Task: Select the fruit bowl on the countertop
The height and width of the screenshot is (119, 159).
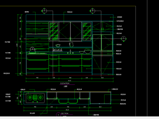Action: click(88, 51)
